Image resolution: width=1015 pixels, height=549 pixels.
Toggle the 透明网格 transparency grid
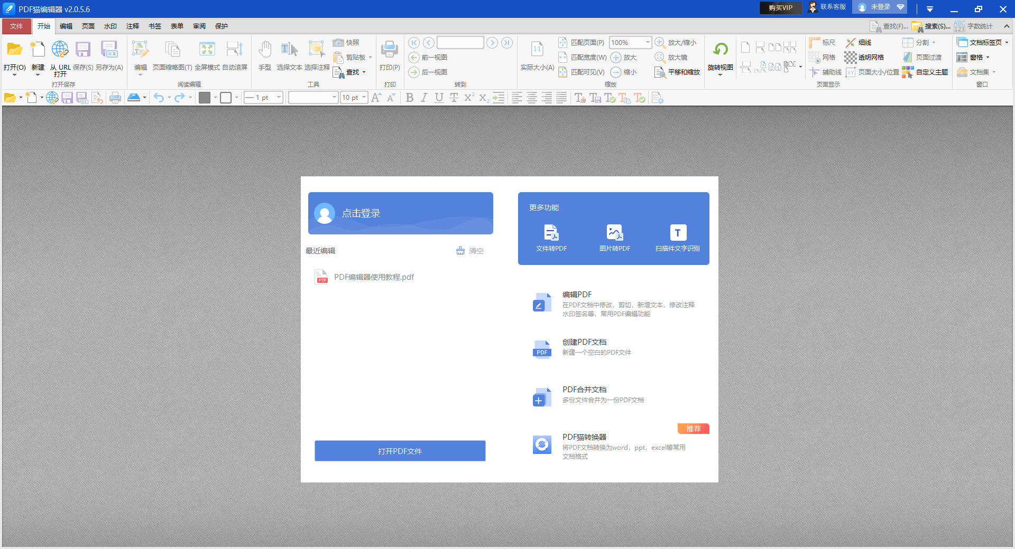pos(864,57)
